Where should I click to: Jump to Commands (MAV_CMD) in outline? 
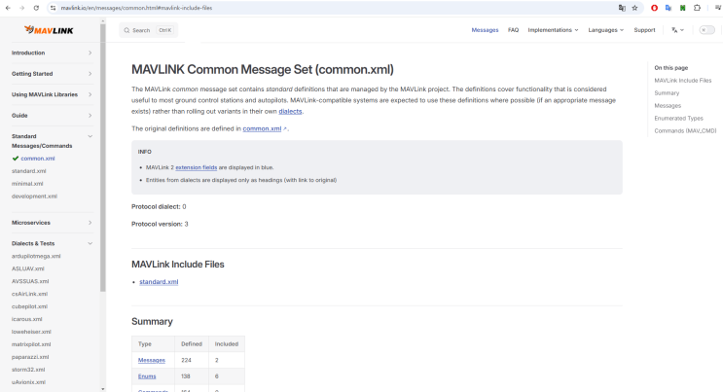pos(685,131)
